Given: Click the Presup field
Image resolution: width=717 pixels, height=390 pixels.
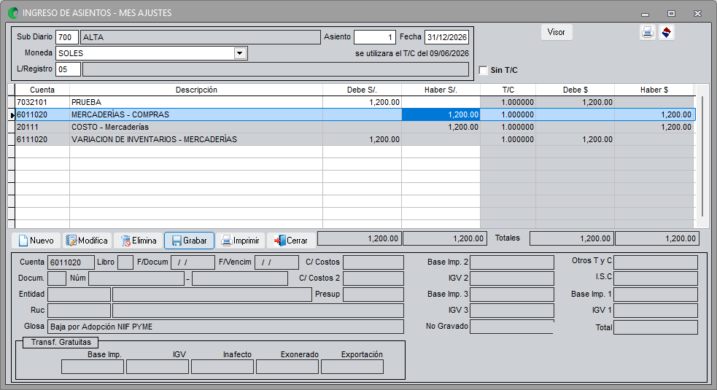Looking at the screenshot, I should coord(373,295).
